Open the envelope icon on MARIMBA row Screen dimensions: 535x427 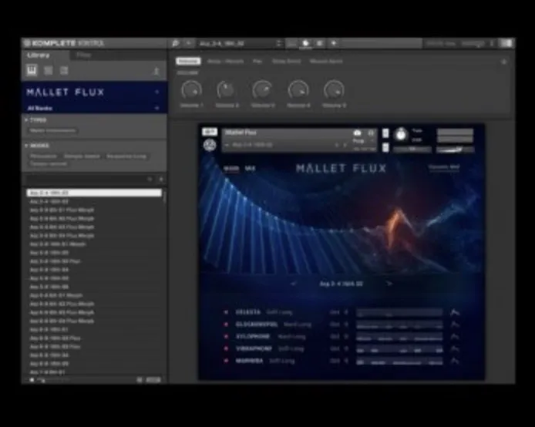point(455,361)
